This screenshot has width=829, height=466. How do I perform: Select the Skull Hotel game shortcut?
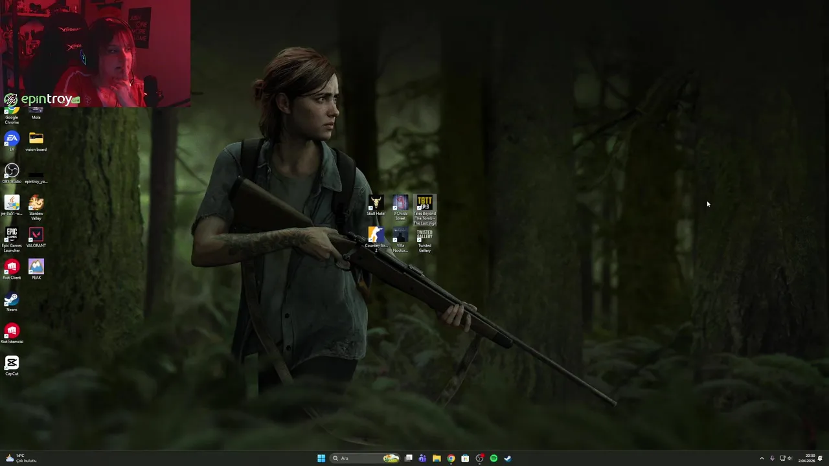376,206
